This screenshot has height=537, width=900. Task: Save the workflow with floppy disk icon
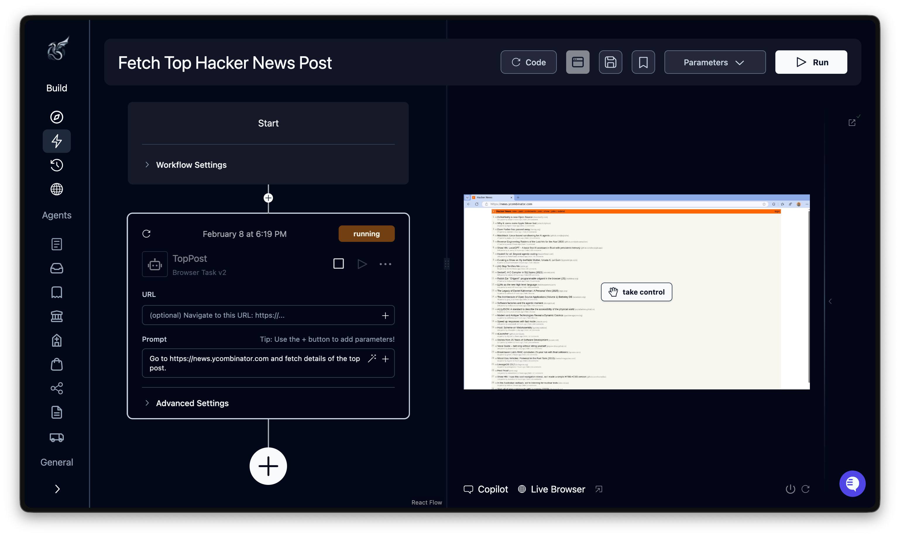click(x=610, y=62)
